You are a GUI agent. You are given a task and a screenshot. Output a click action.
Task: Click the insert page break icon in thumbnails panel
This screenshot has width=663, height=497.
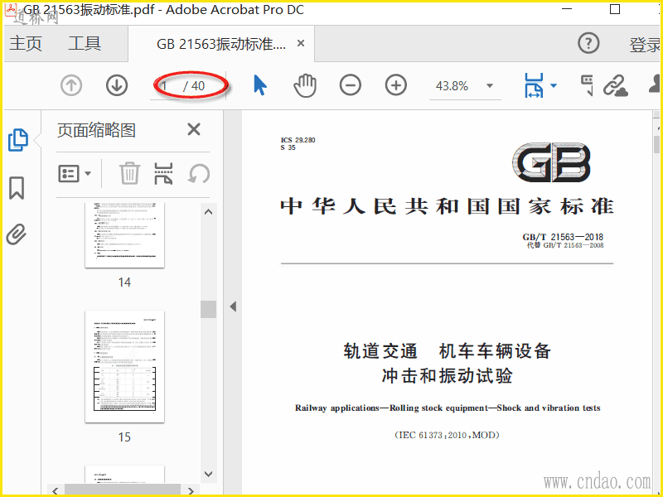pyautogui.click(x=163, y=173)
